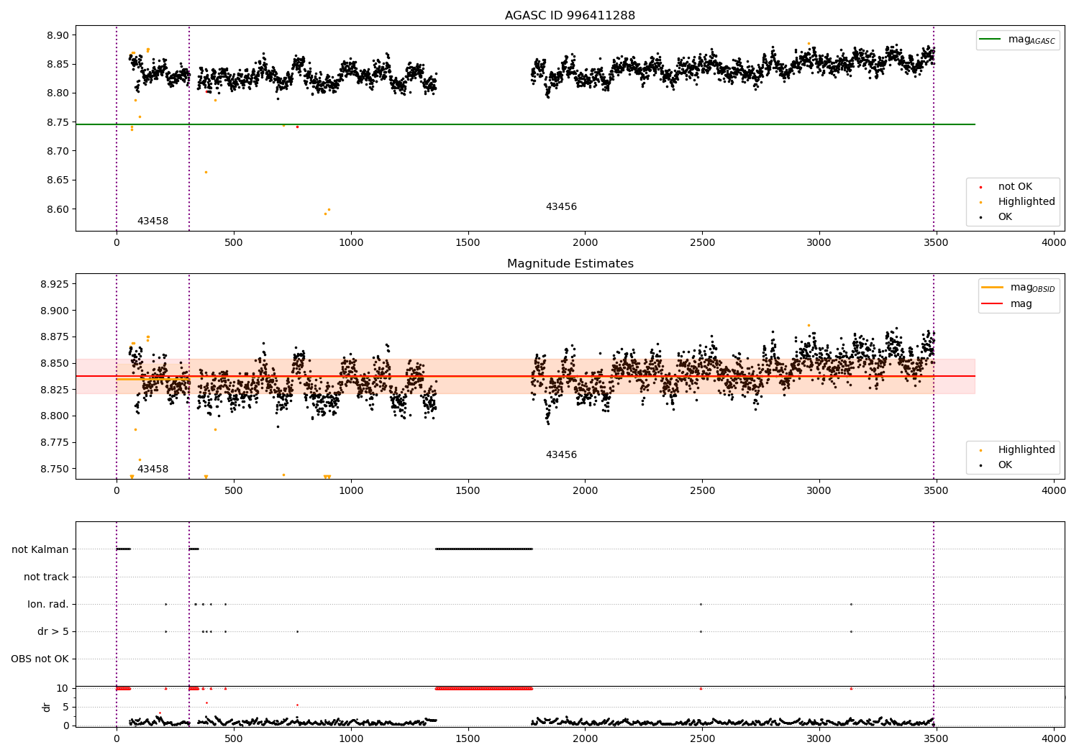
Task: Click 'not OK' in the top legend
Action: 1015,187
